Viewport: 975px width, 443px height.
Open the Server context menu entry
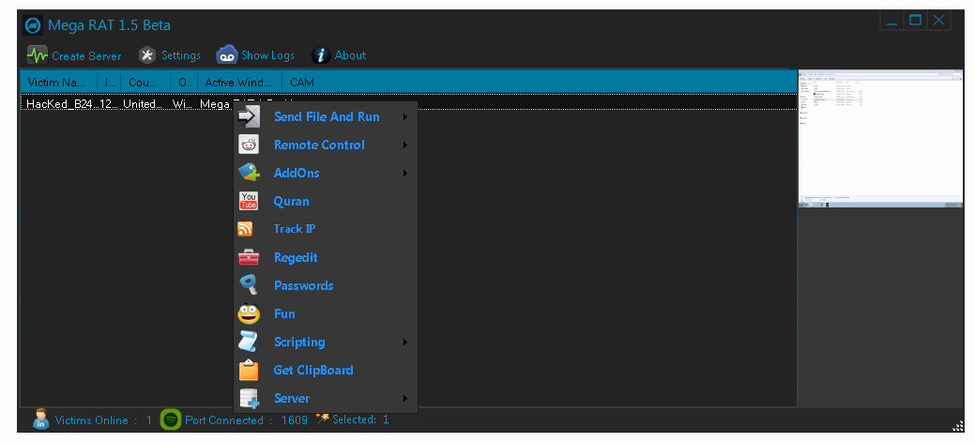[292, 398]
